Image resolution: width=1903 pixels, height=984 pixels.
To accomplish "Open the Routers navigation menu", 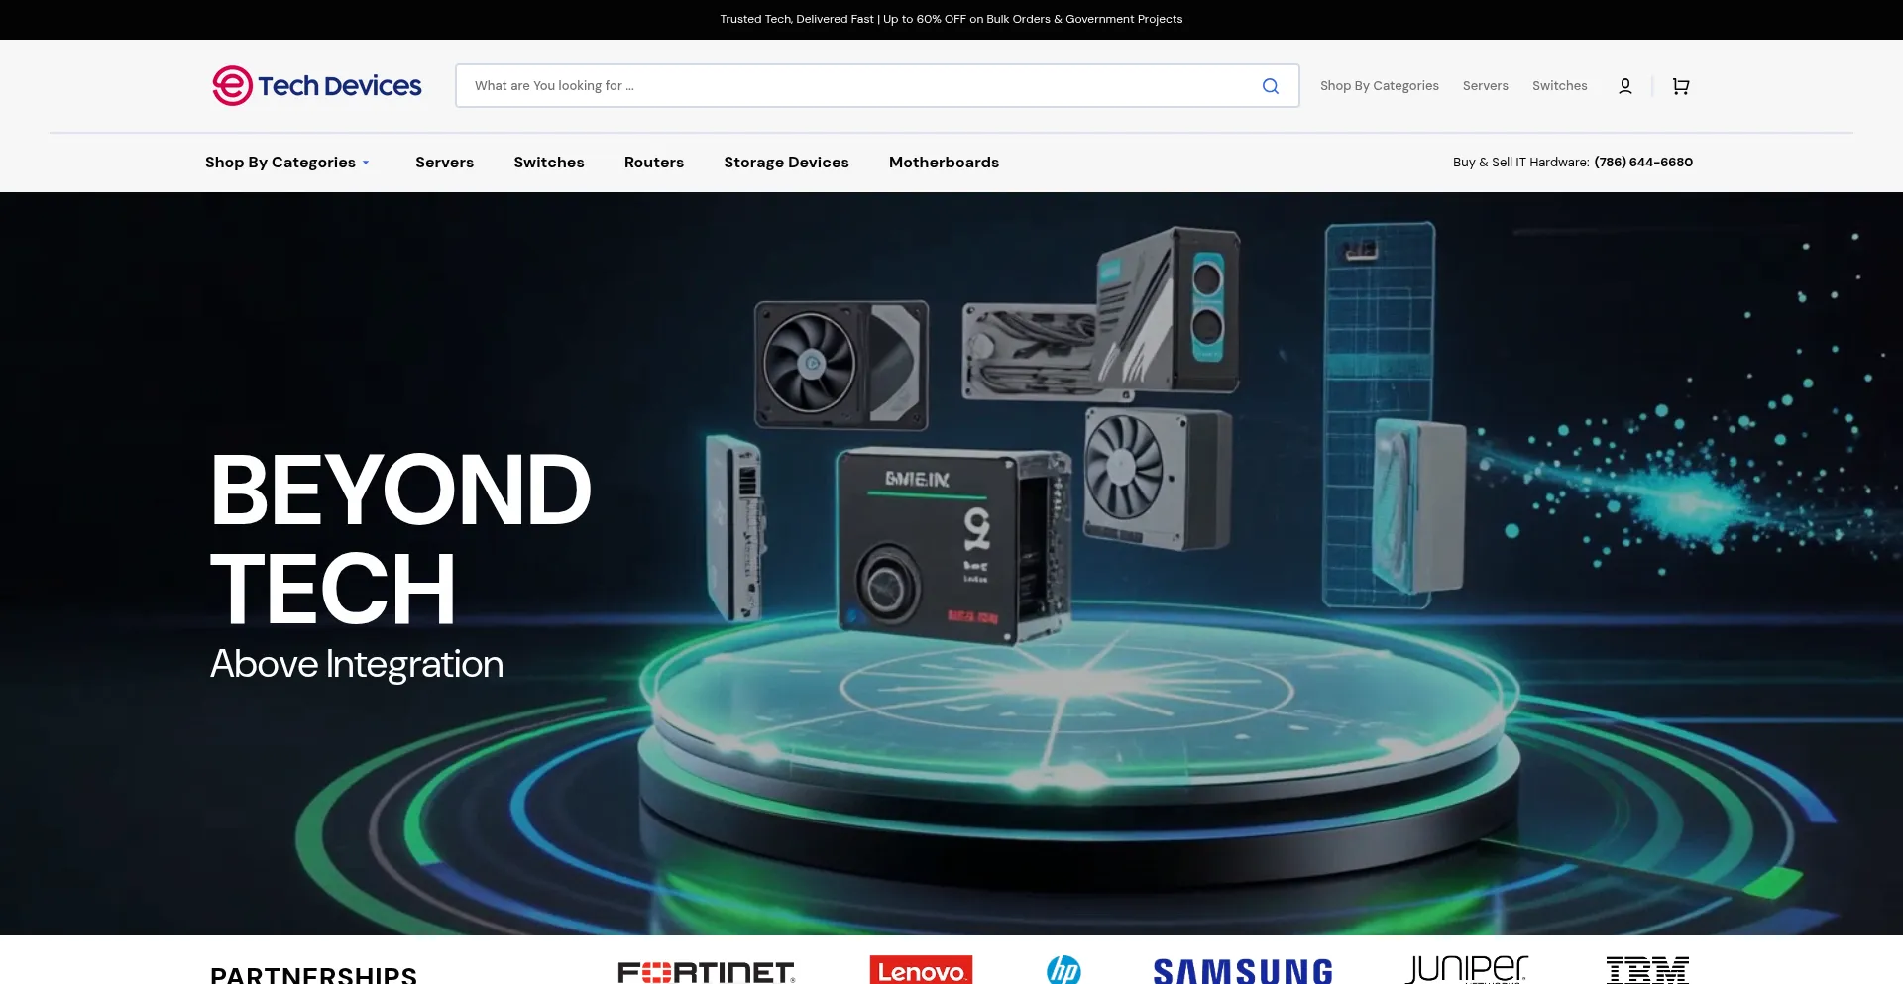I will (653, 162).
